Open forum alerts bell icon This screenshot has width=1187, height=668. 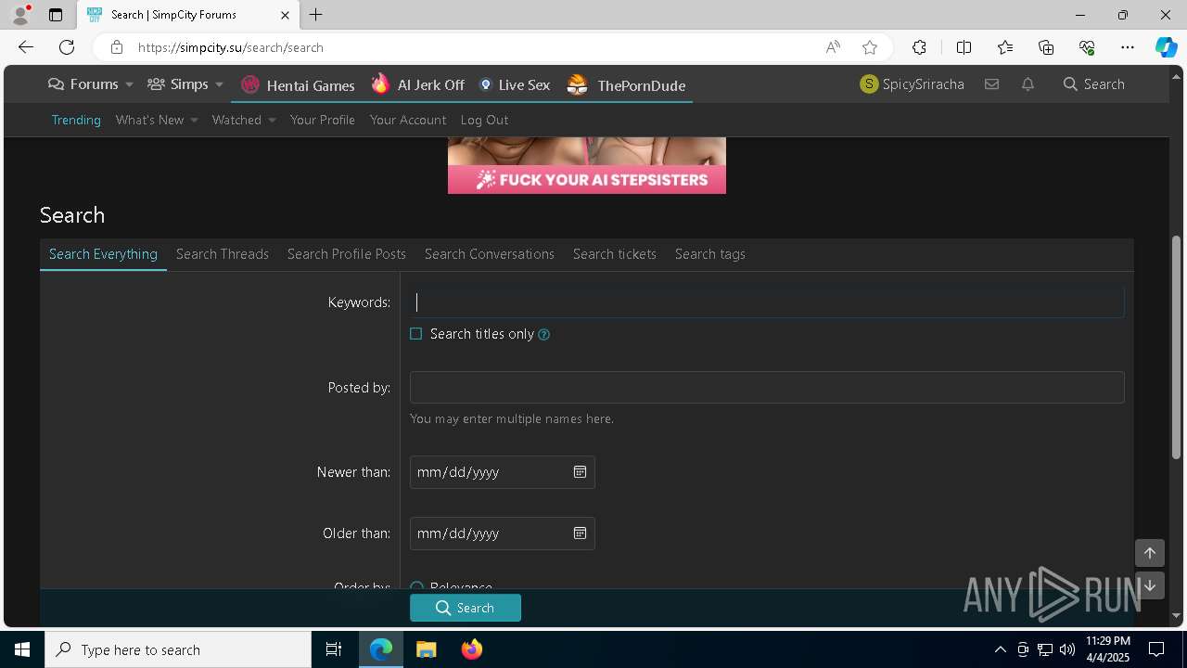pos(1027,84)
